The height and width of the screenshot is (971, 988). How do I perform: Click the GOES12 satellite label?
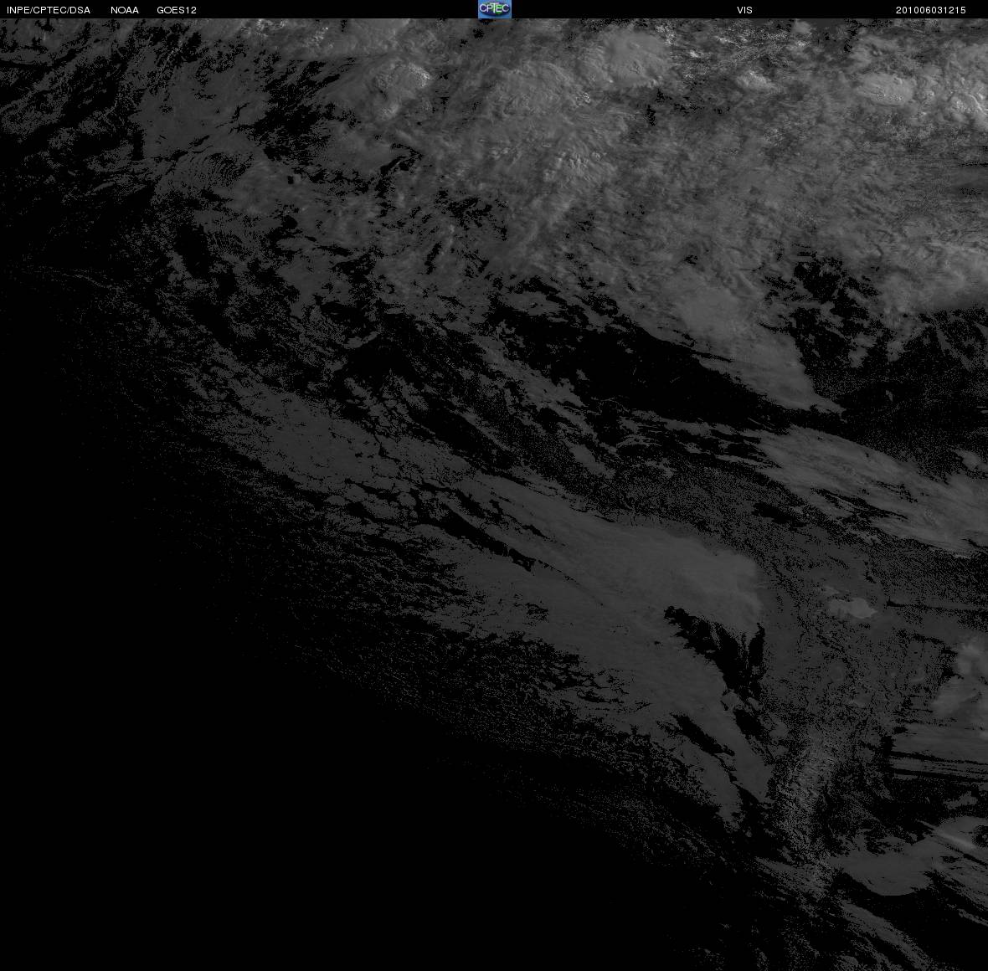(x=177, y=10)
